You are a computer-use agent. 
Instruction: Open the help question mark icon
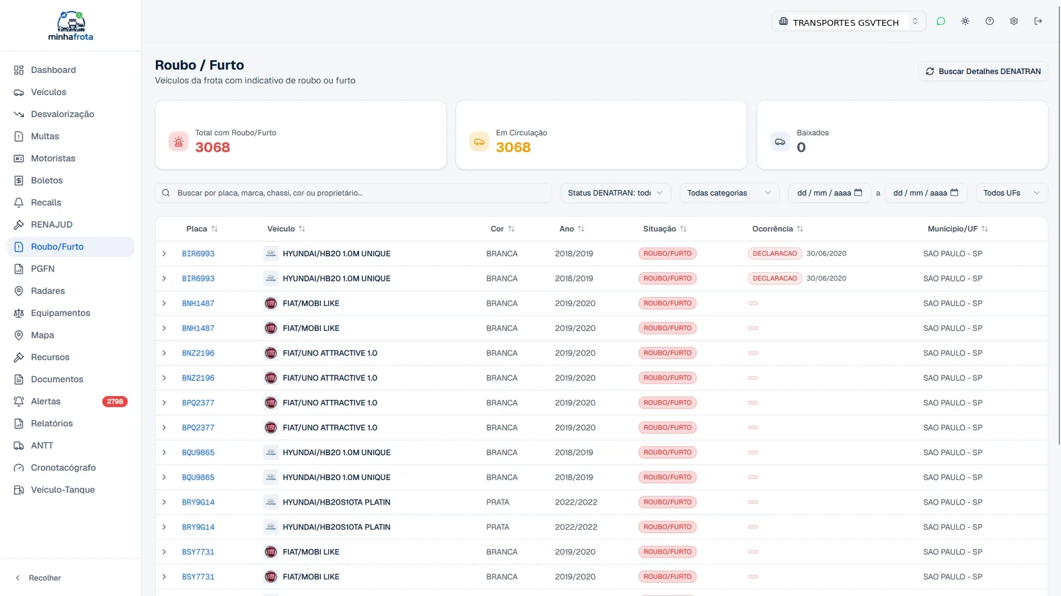click(x=989, y=21)
